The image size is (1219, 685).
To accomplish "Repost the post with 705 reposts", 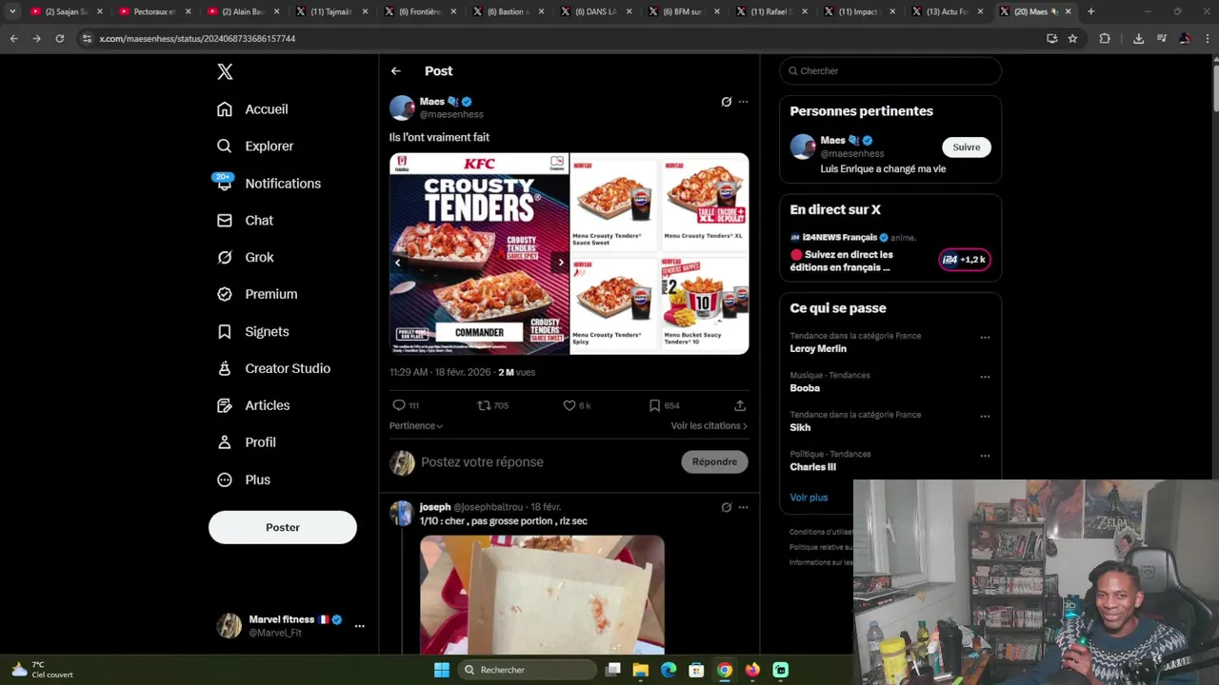I will pyautogui.click(x=493, y=405).
